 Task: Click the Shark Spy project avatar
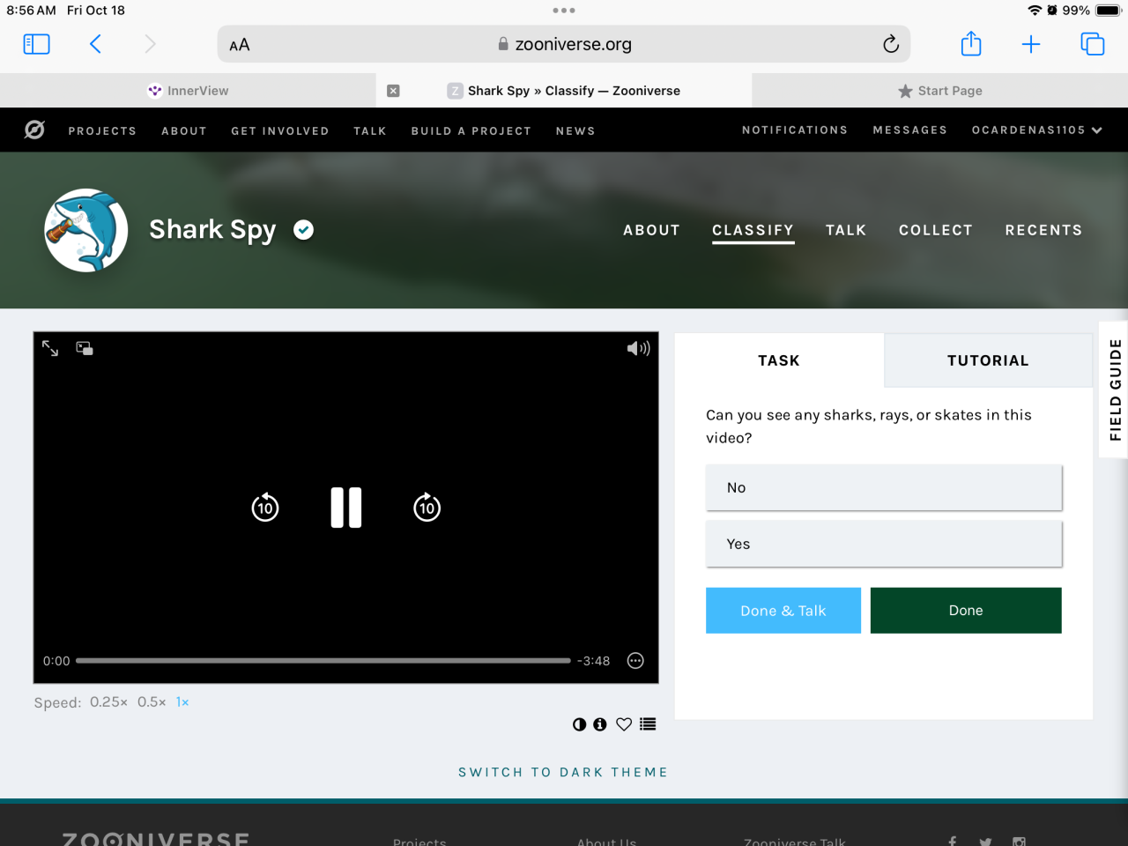(x=86, y=230)
